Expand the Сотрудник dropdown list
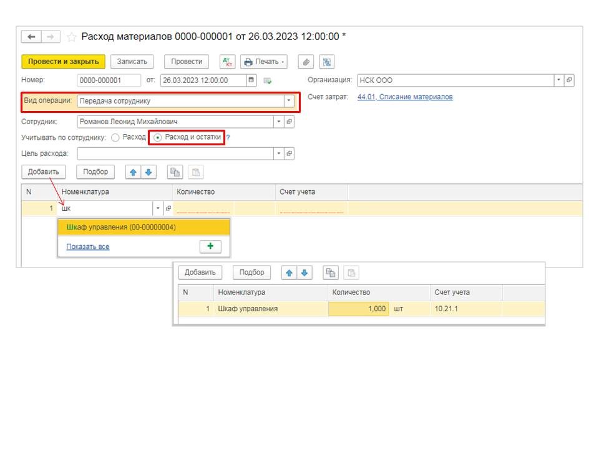Viewport: 599px width, 449px height. (279, 122)
